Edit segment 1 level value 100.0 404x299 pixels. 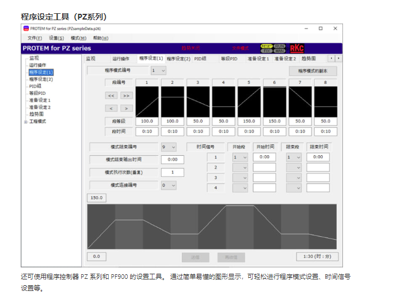(147, 121)
